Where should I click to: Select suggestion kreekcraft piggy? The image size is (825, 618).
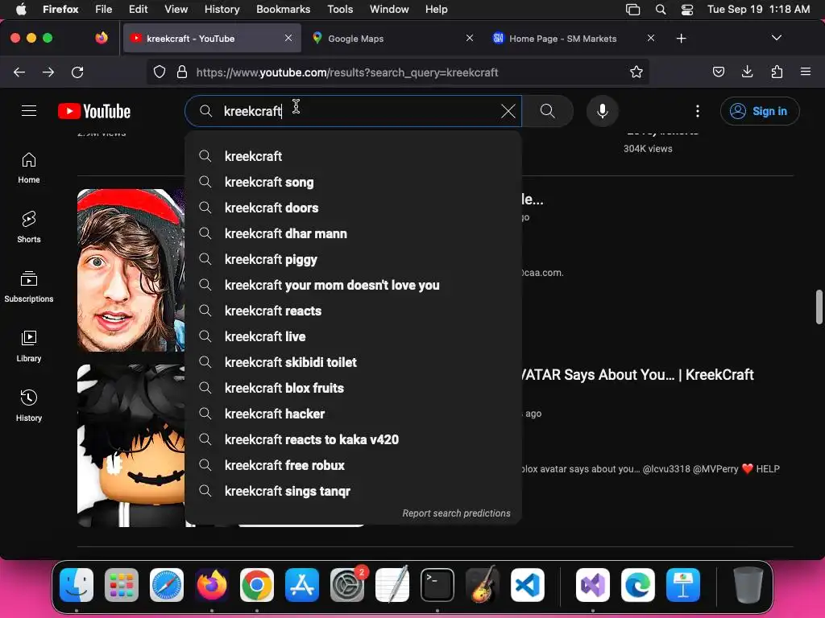[x=353, y=259]
